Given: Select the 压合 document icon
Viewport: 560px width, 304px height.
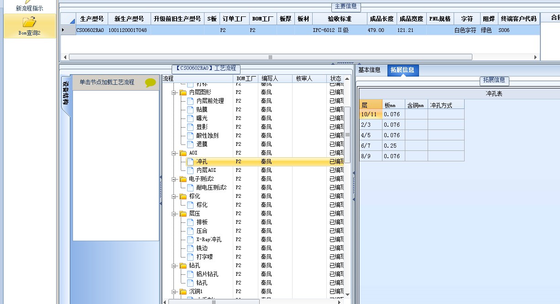Looking at the screenshot, I should coord(190,231).
